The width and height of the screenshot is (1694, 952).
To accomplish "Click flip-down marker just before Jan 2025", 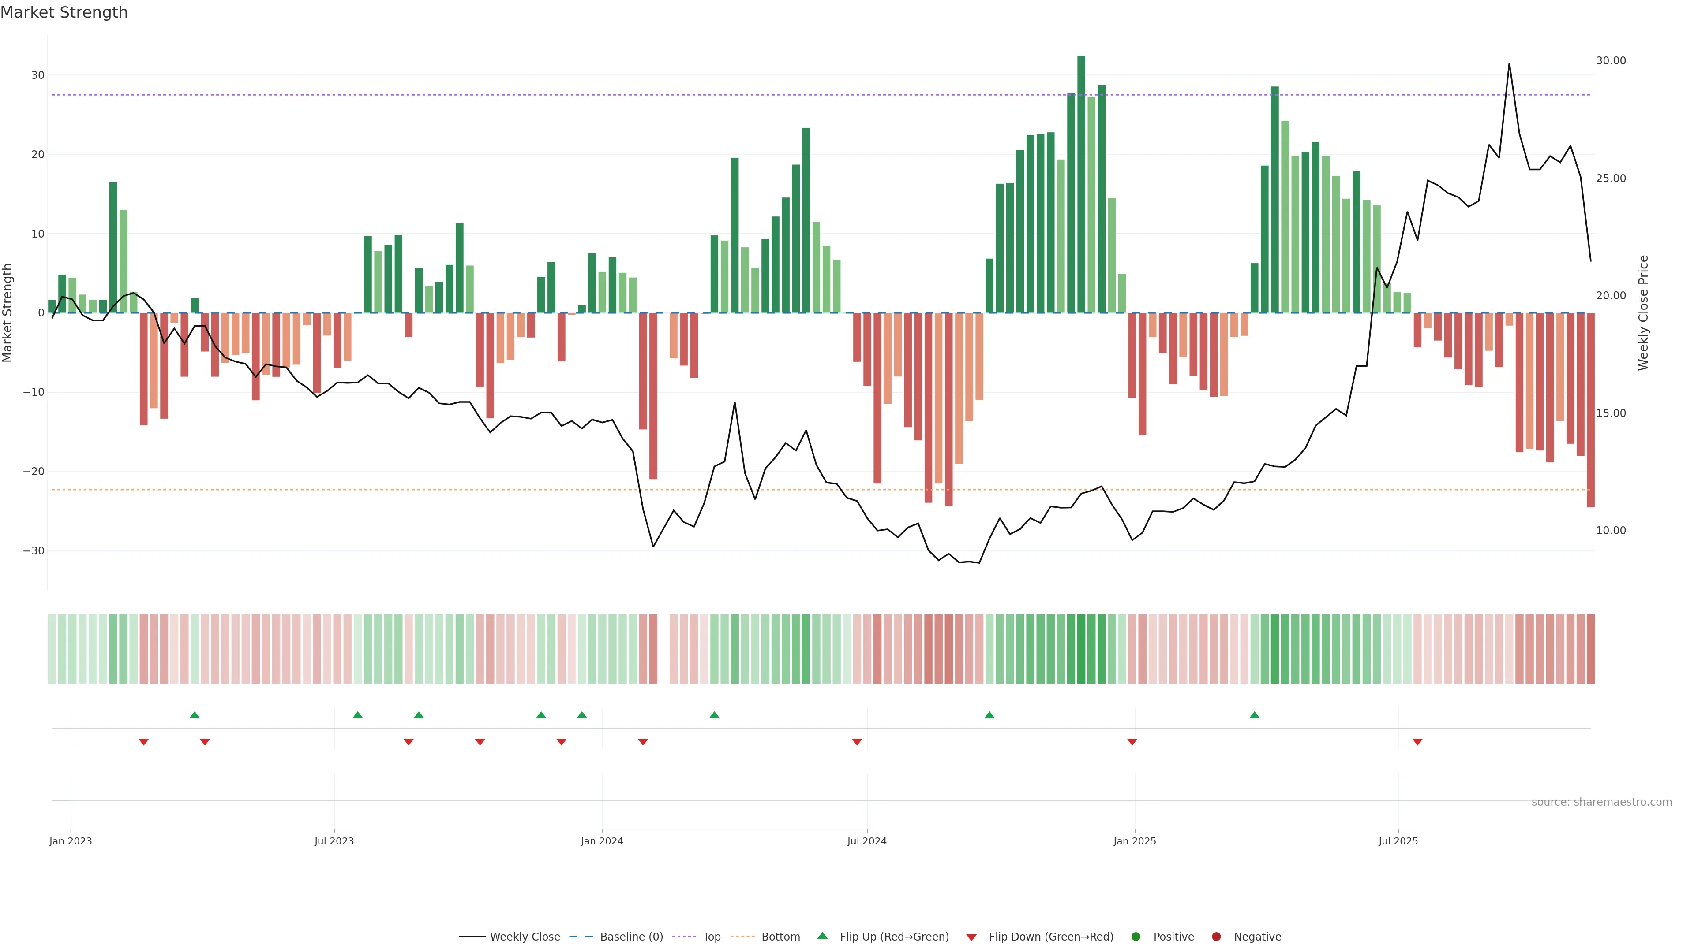I will [1132, 742].
